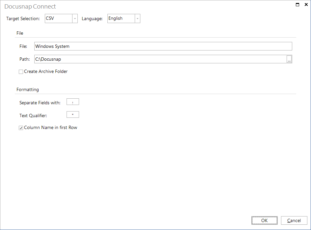Screen dimensions: 311x230
Task: Open the Target Selection CSV dropdown
Action: [x=61, y=18]
